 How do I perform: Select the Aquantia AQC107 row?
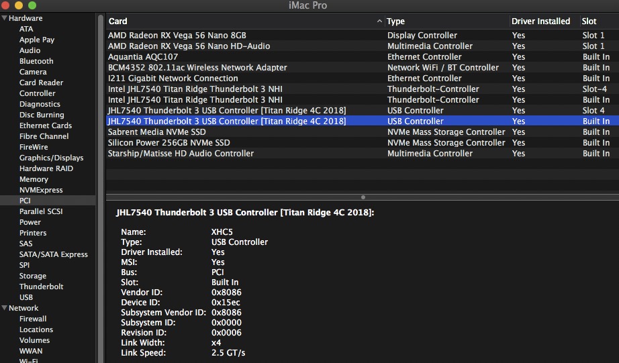pos(363,56)
